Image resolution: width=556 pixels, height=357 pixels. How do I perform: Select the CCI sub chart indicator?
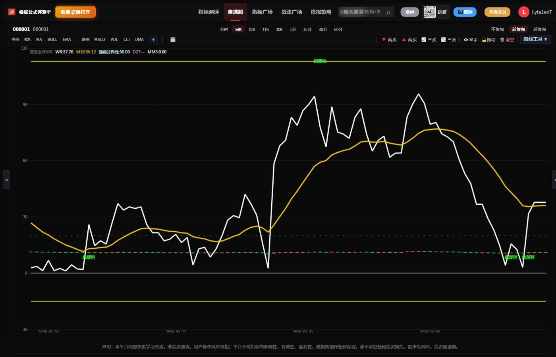coord(127,40)
